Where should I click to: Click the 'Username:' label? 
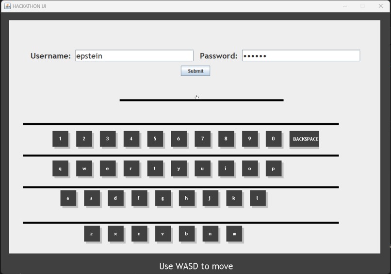50,56
